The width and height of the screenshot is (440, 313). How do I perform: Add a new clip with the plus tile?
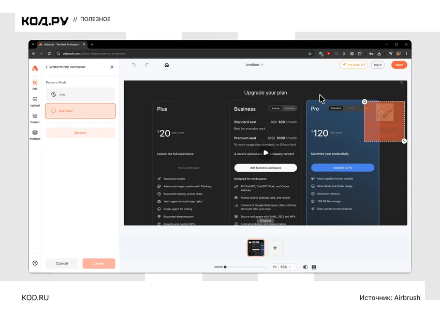click(x=275, y=248)
